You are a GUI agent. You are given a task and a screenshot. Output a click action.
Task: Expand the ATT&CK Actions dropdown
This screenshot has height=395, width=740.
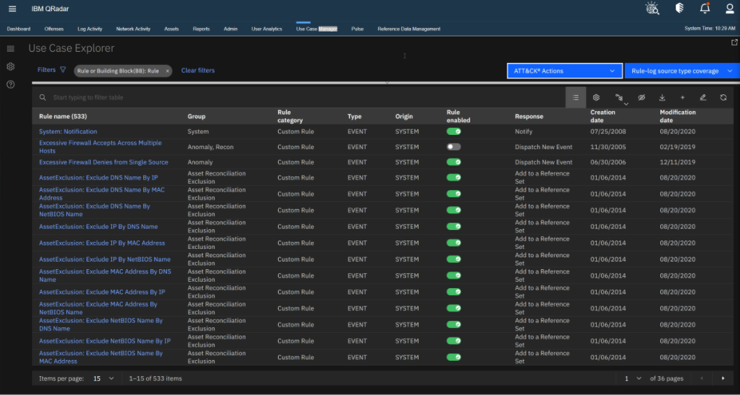coord(564,71)
